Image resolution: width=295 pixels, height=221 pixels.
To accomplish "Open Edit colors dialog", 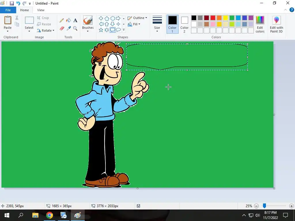I will [260, 24].
